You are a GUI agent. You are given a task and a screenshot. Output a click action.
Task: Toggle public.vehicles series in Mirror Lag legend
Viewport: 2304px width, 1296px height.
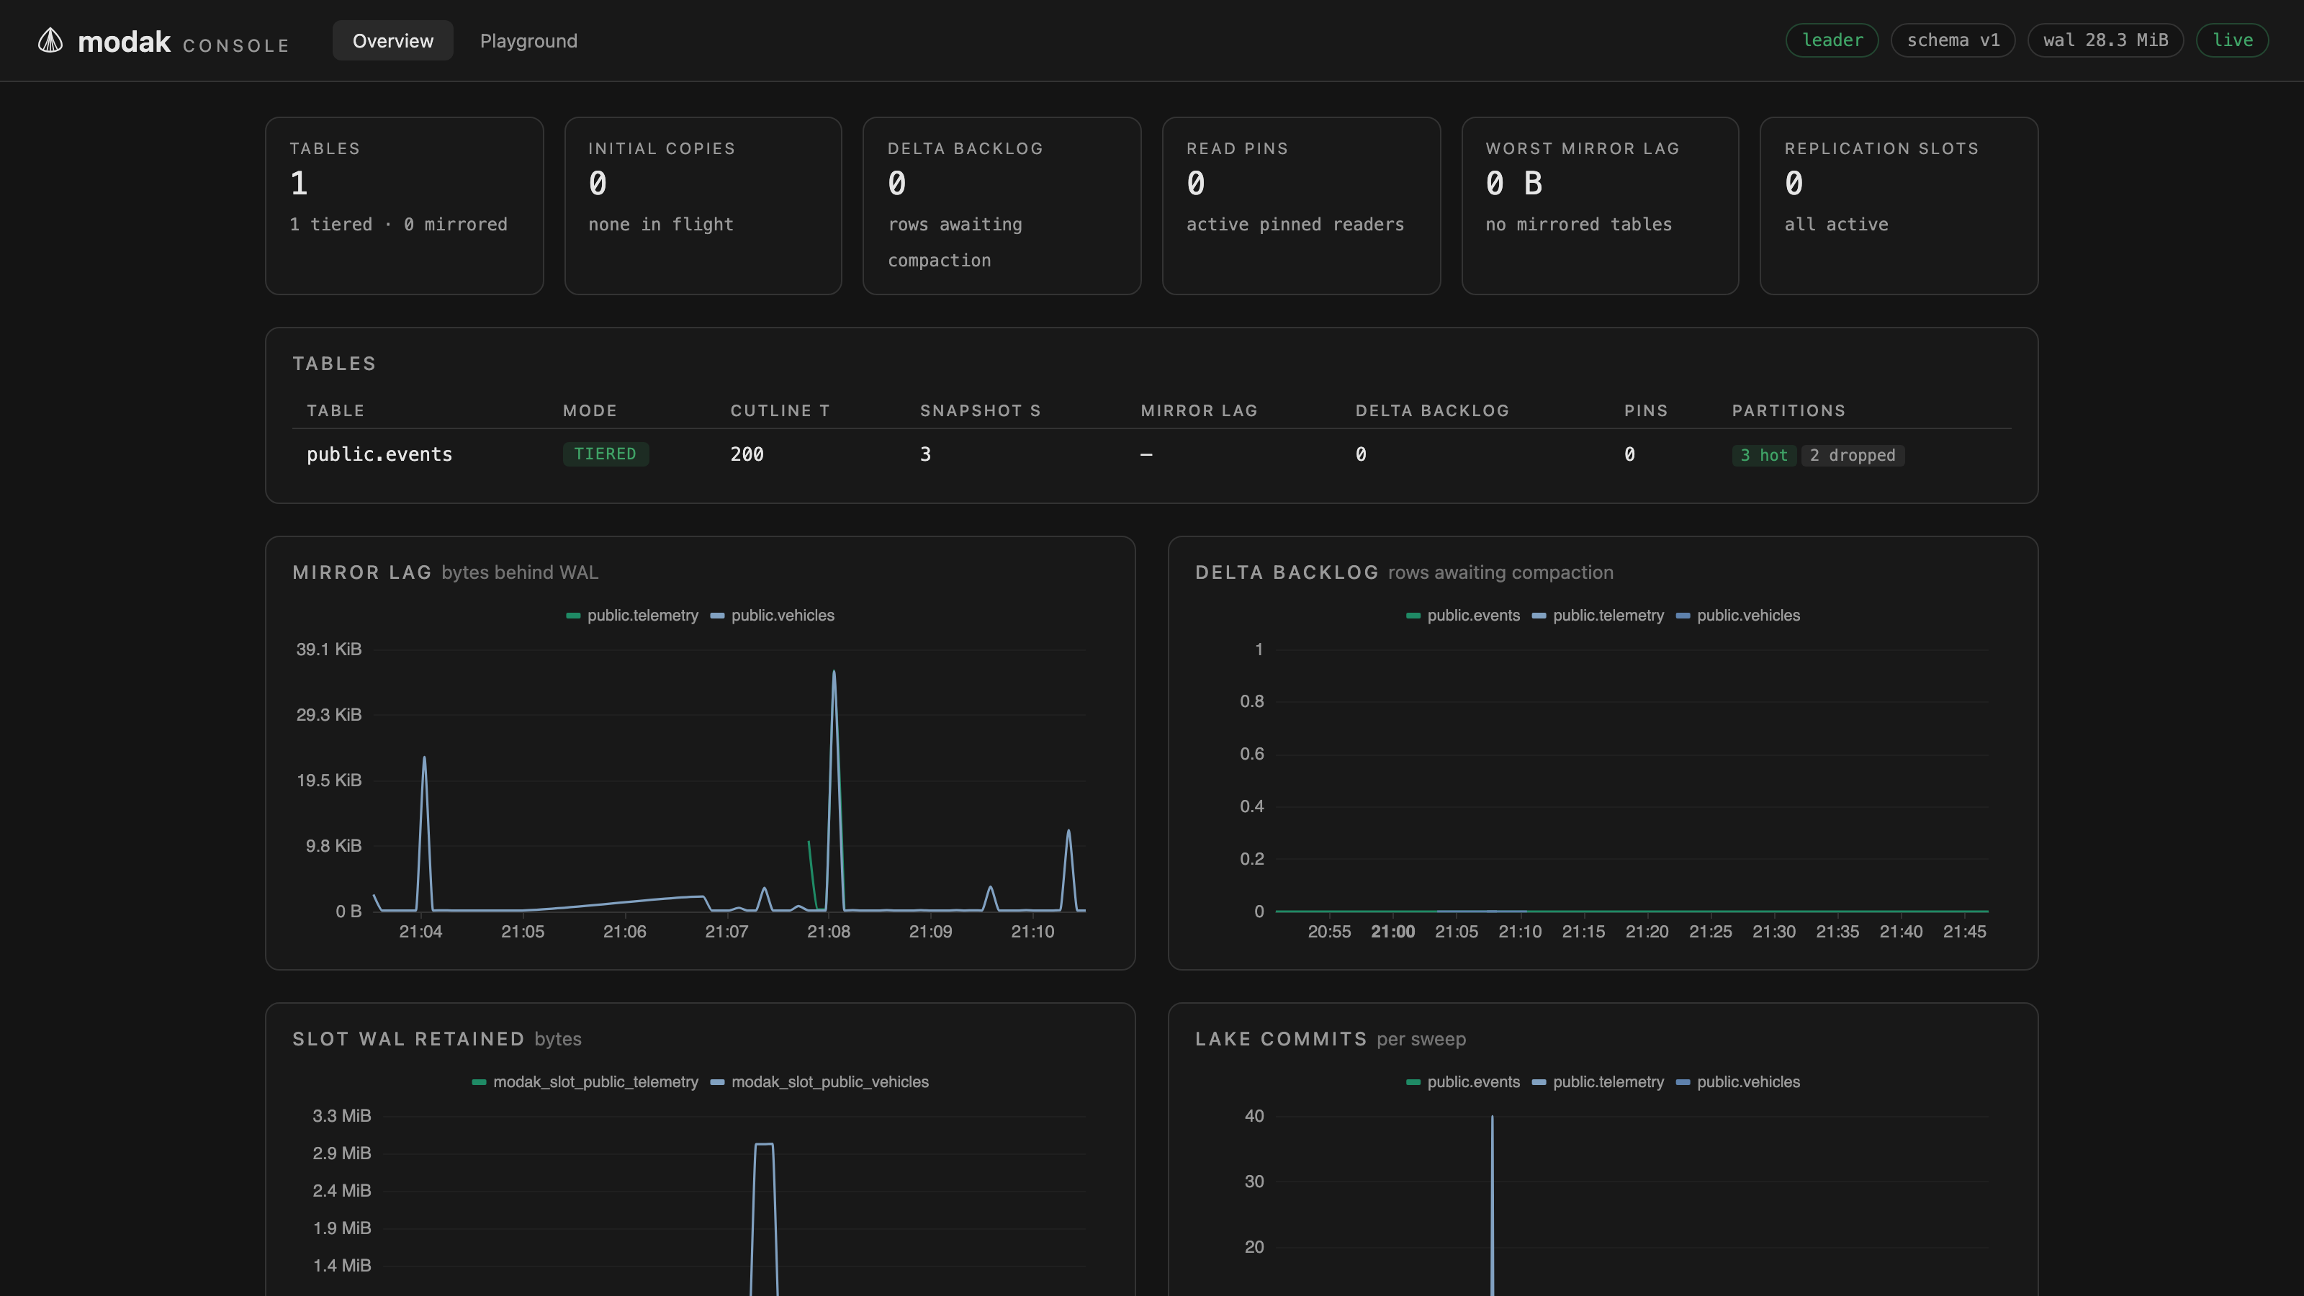[773, 616]
